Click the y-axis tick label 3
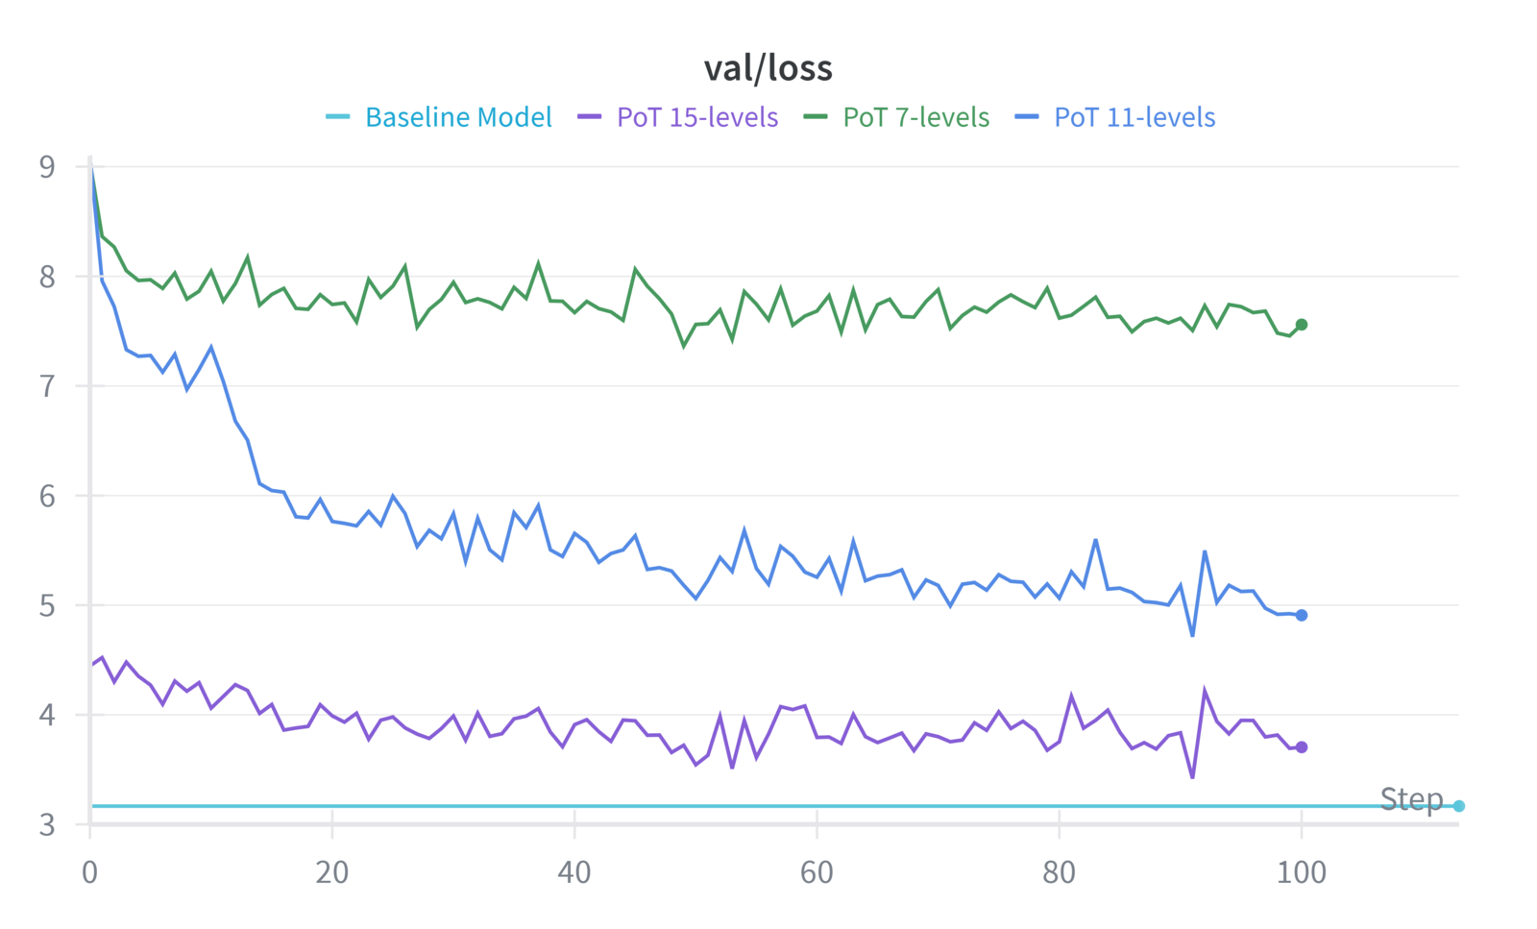 click(47, 825)
